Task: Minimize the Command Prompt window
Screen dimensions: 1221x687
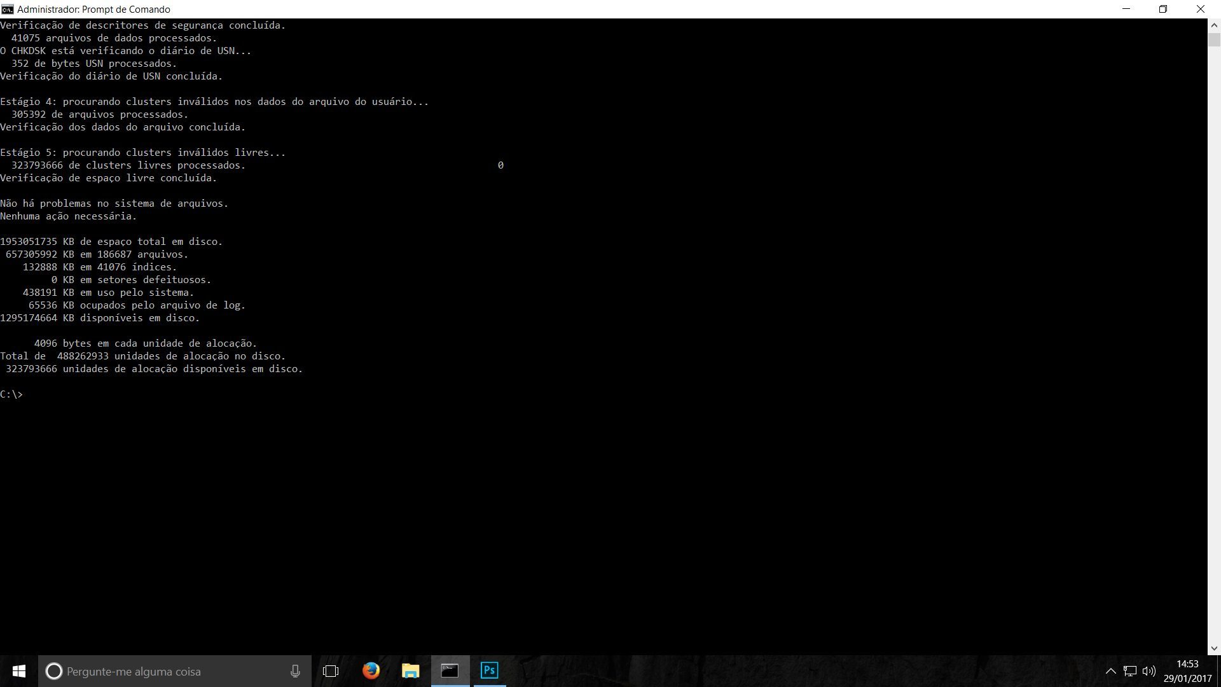Action: (1127, 9)
